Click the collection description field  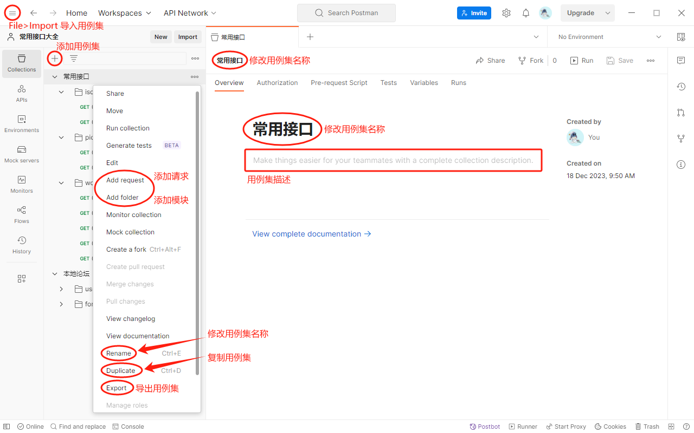pos(393,160)
